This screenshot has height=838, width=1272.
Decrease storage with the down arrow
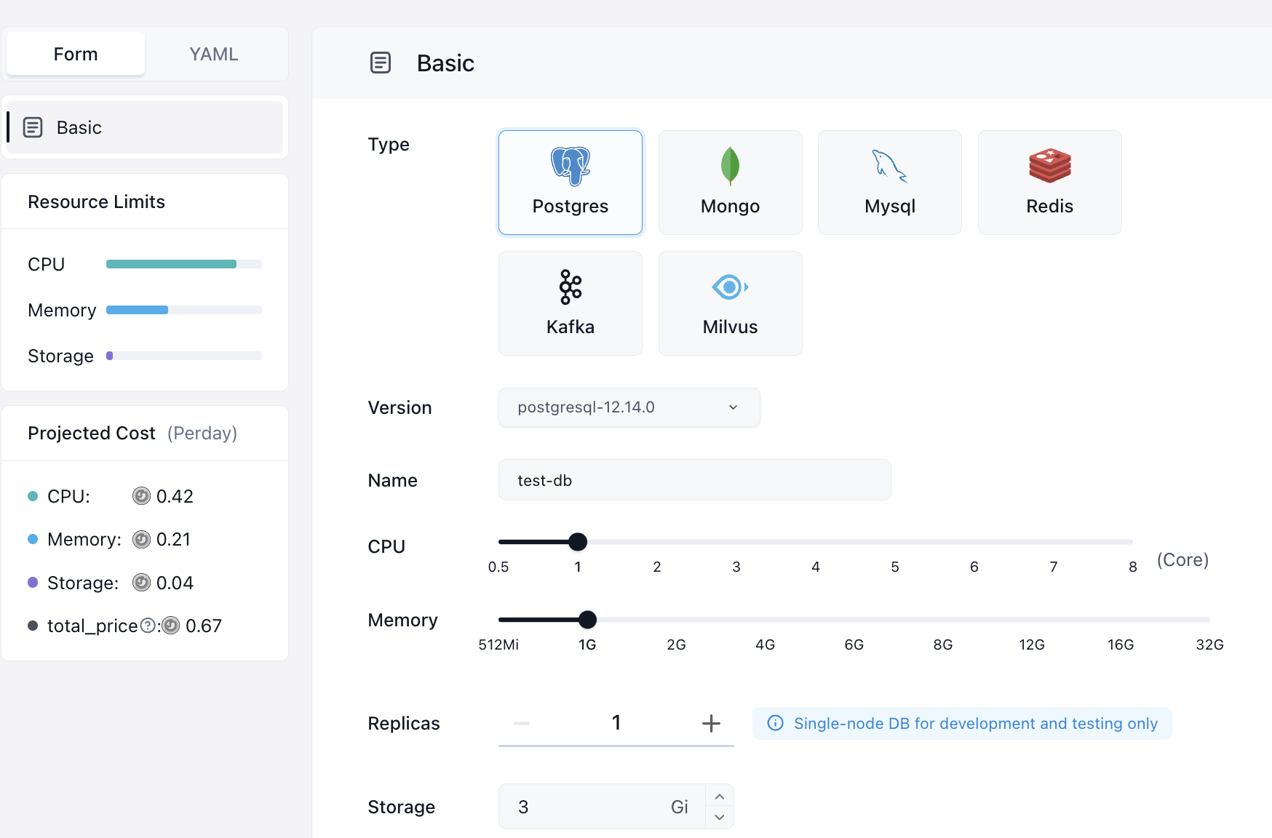point(719,818)
